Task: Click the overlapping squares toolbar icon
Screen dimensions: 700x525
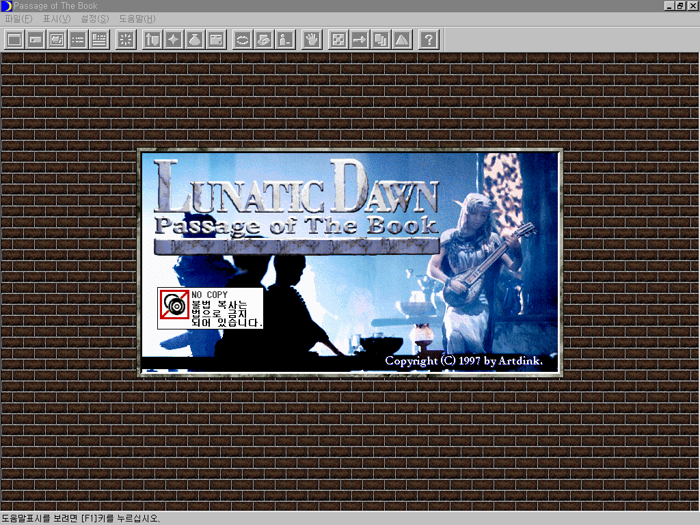Action: point(381,40)
